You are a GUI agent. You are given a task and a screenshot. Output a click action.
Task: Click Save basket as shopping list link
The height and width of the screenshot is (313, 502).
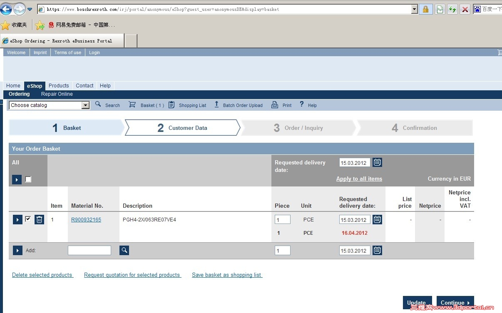click(227, 275)
